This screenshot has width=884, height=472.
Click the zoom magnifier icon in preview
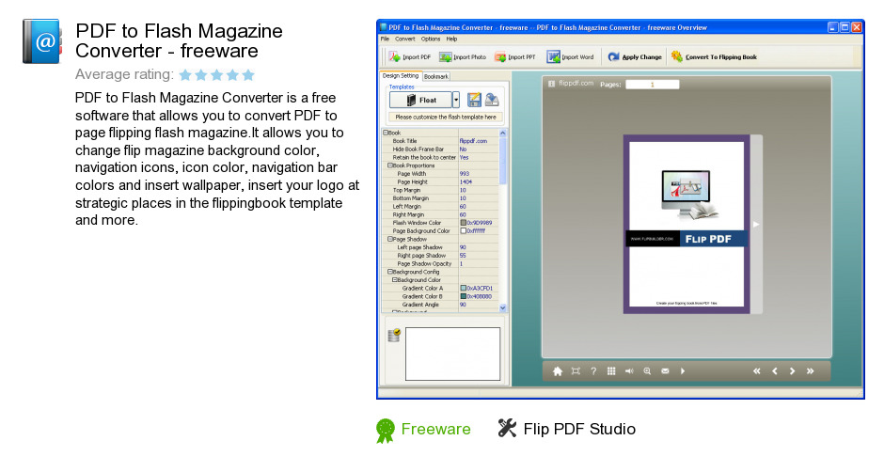pyautogui.click(x=647, y=371)
